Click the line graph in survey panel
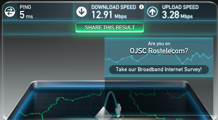 coord(159,58)
